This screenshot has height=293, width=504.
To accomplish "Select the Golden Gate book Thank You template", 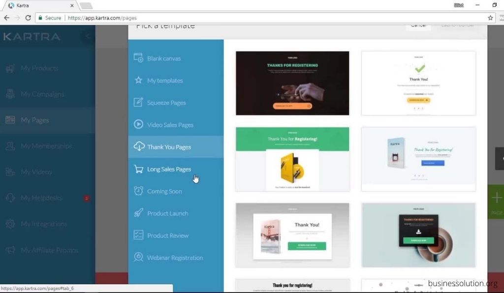I will click(x=292, y=235).
